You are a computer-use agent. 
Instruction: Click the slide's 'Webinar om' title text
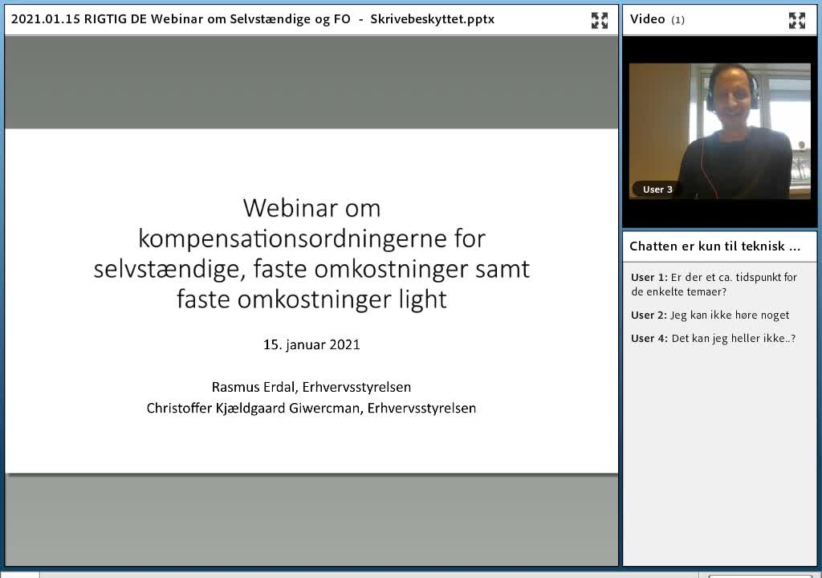(311, 208)
